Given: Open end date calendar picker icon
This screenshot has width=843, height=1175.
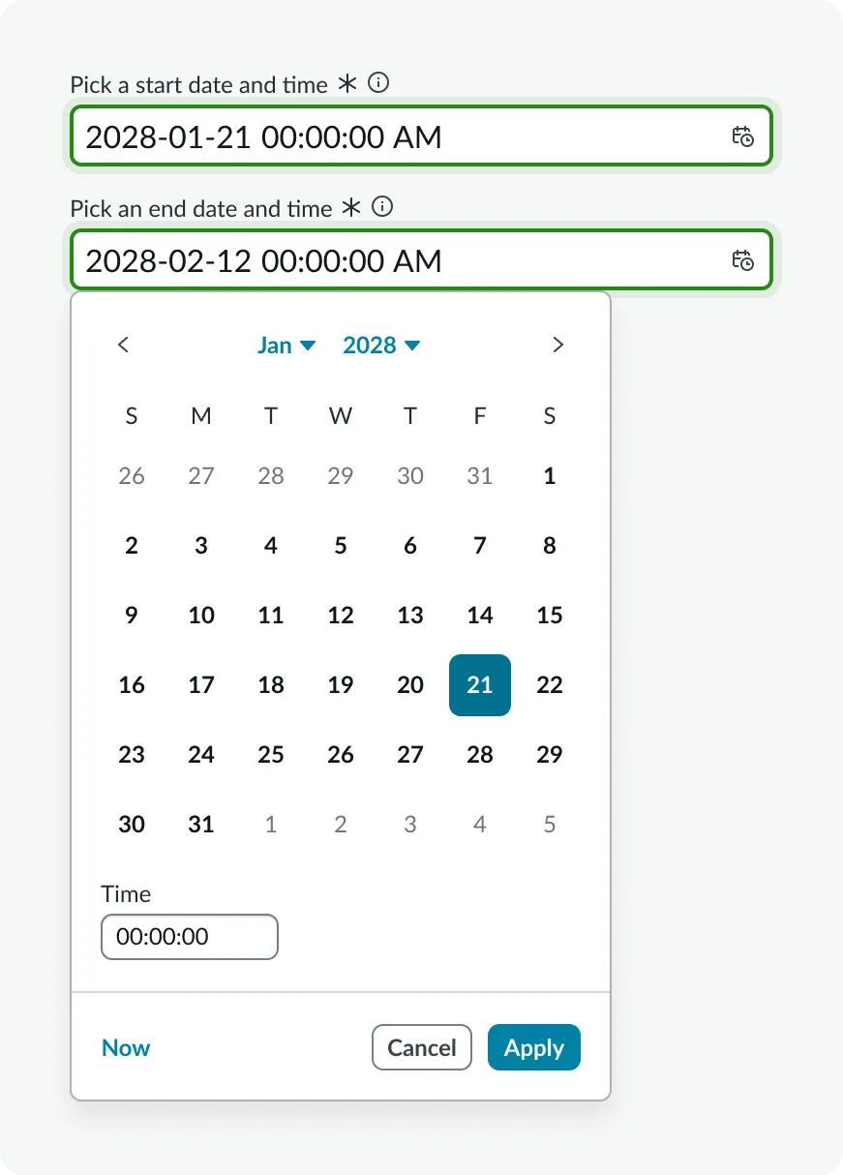Looking at the screenshot, I should pyautogui.click(x=742, y=260).
